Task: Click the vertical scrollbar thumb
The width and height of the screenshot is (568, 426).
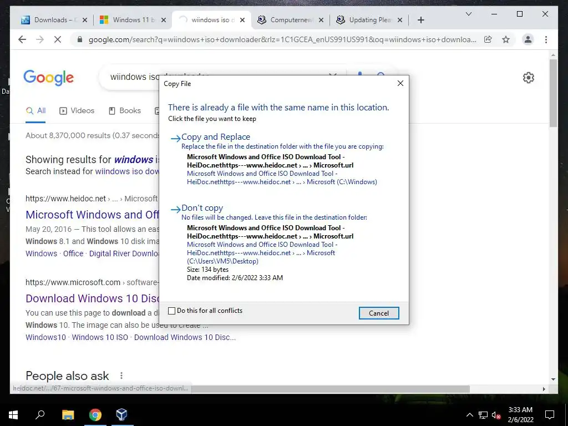Action: point(553,93)
